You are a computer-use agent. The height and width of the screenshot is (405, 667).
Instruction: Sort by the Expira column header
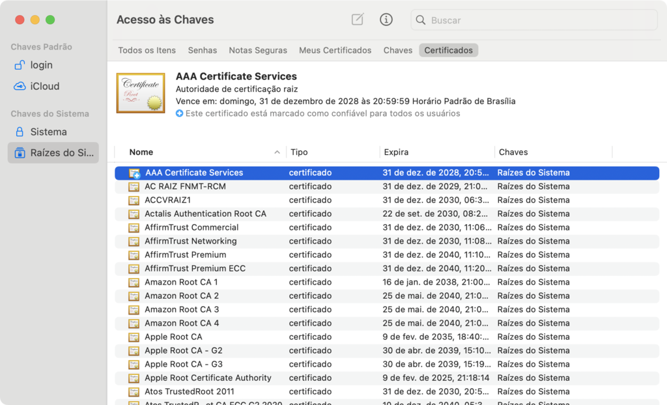tap(395, 152)
